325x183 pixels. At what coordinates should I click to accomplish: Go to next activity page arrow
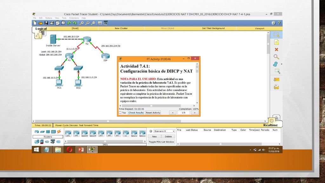(x=195, y=113)
